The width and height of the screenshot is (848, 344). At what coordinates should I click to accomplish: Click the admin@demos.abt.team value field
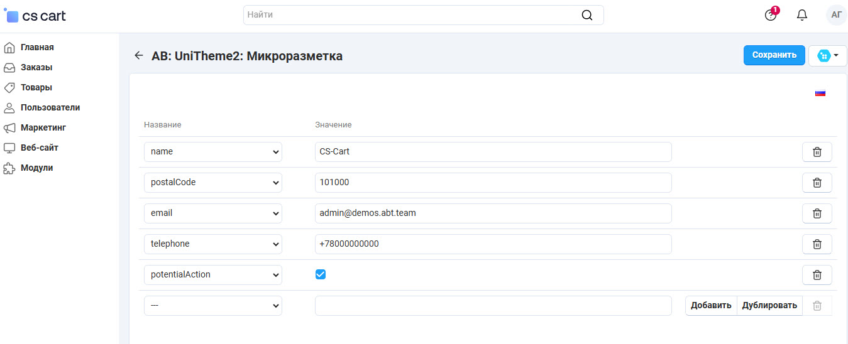tap(493, 213)
